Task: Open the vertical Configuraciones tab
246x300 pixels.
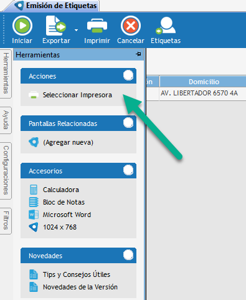Action: click(6, 170)
